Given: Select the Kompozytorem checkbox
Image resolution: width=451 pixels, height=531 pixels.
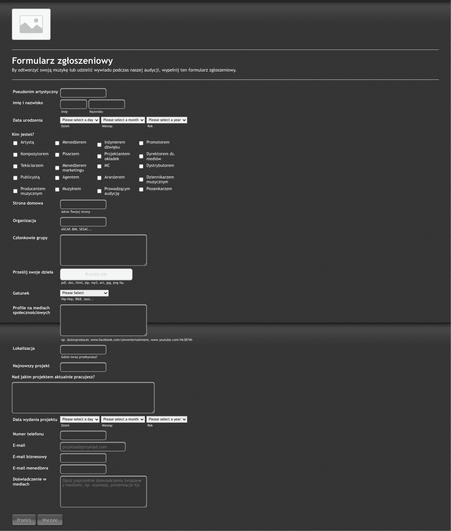Looking at the screenshot, I should [16, 155].
